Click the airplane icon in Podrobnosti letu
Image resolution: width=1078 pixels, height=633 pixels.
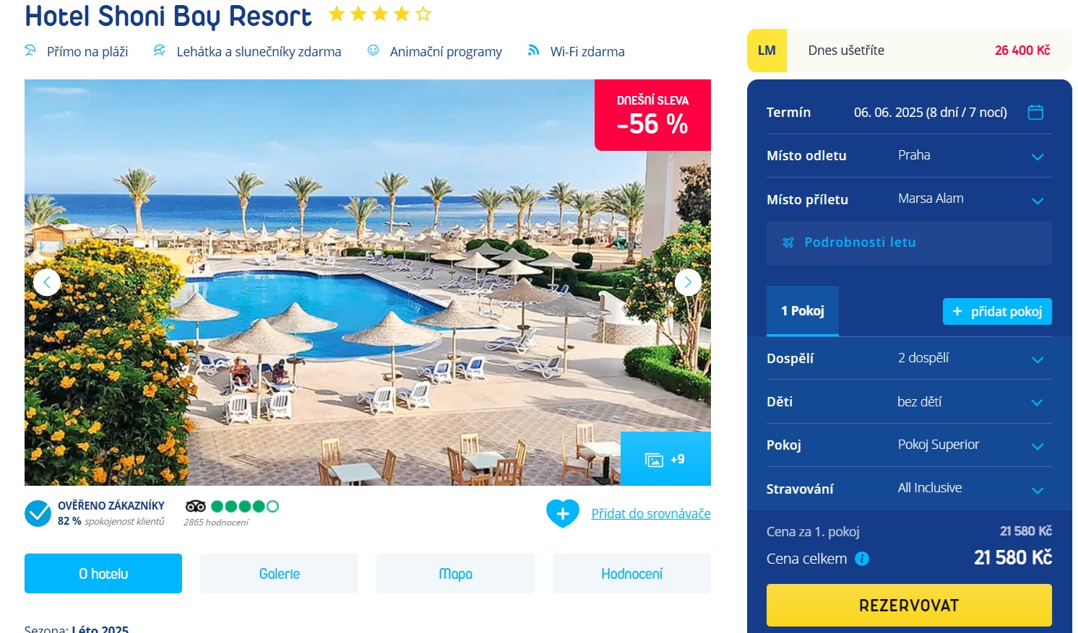[788, 243]
